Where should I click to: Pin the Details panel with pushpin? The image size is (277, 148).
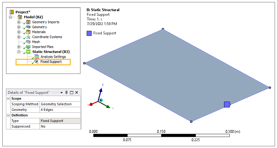click(66, 93)
